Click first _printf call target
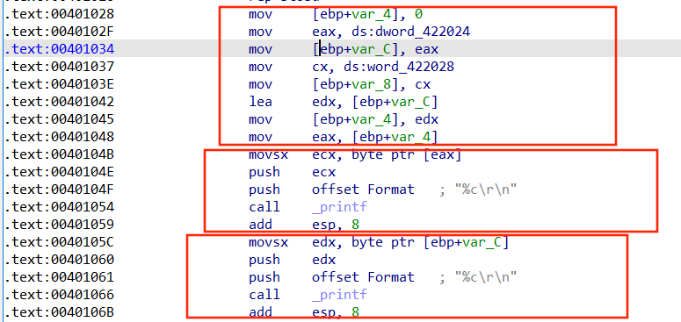 click(340, 207)
